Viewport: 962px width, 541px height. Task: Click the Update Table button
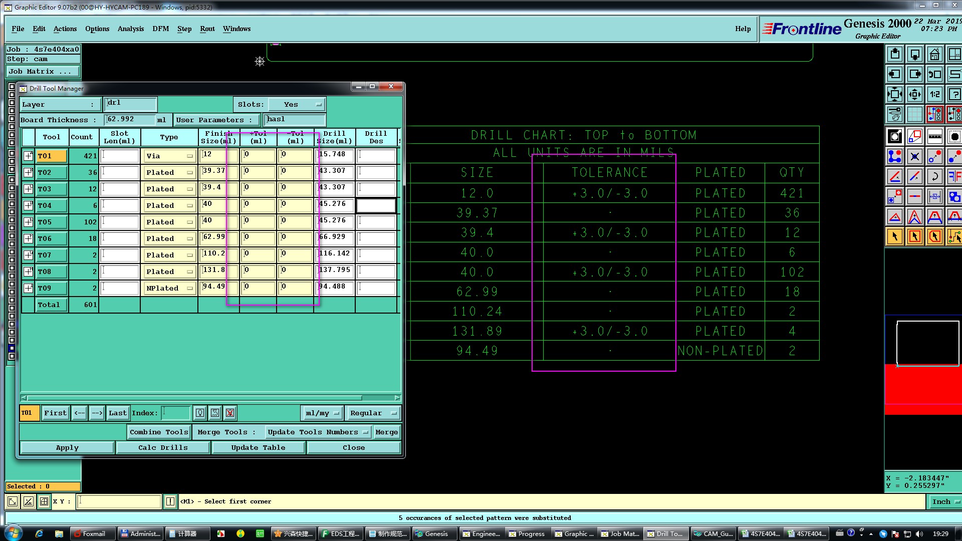click(258, 447)
